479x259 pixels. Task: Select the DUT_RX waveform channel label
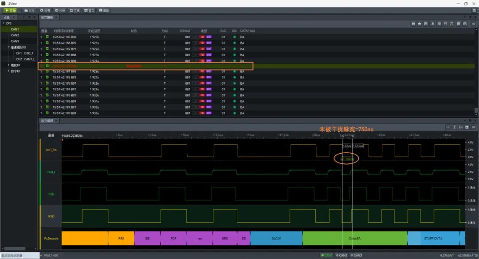pos(51,150)
